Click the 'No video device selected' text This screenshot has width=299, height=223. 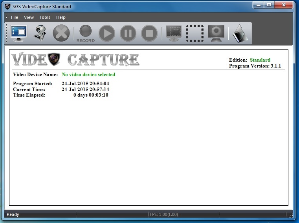tap(88, 75)
